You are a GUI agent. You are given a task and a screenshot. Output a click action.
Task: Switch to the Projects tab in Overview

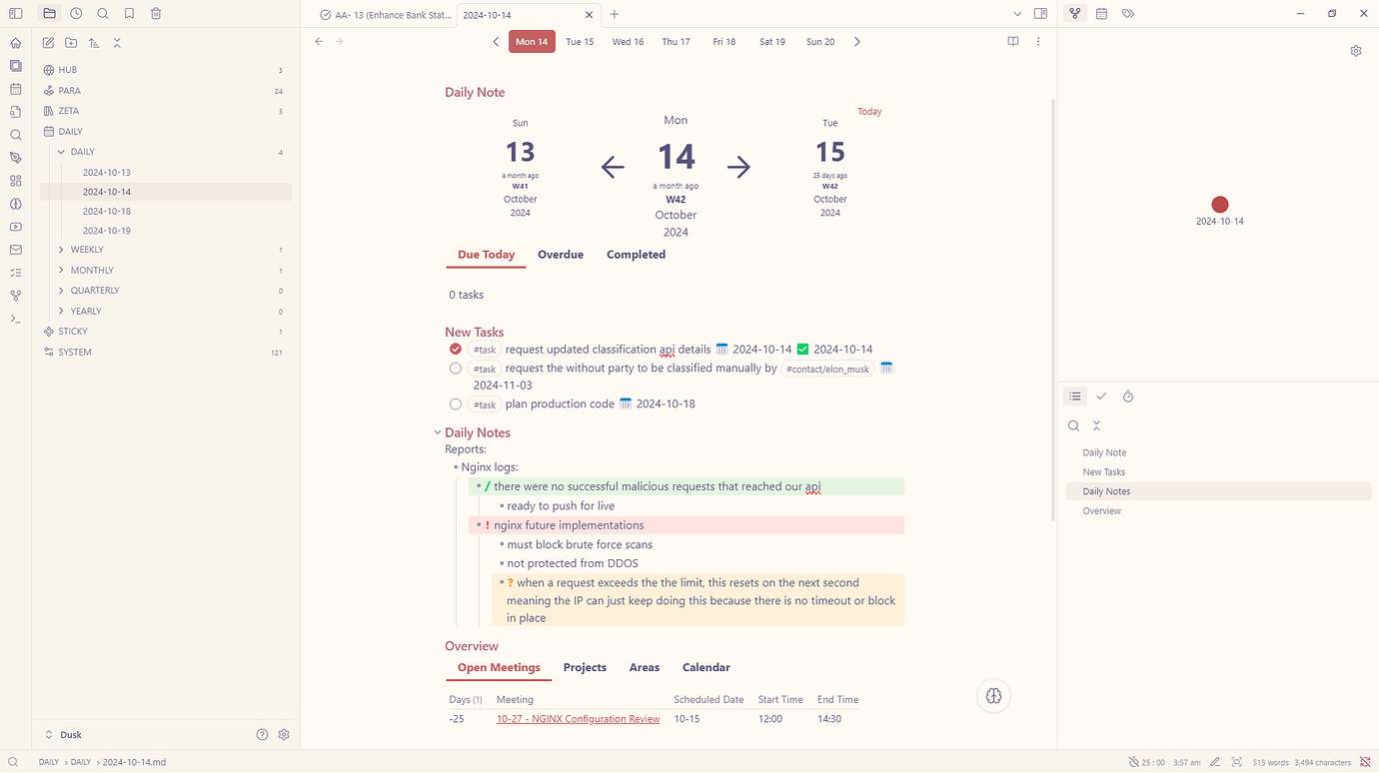(585, 667)
